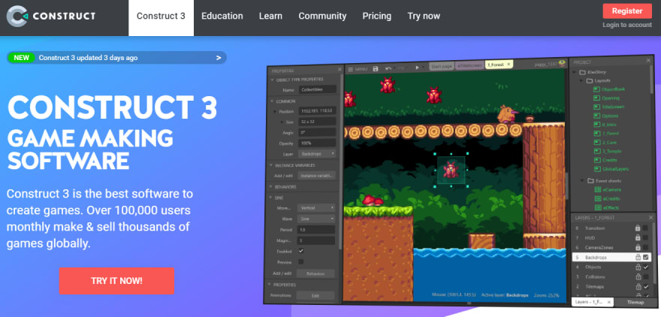Open the Construct 3 updated 3 days ago banner

point(116,58)
